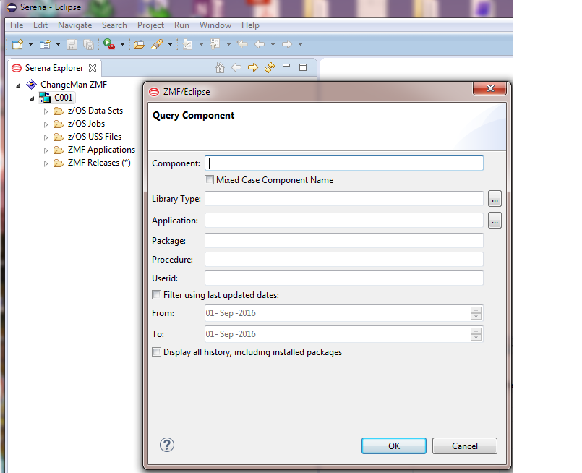Enable Mixed Case Component Name checkbox
The image size is (582, 473).
(x=210, y=180)
